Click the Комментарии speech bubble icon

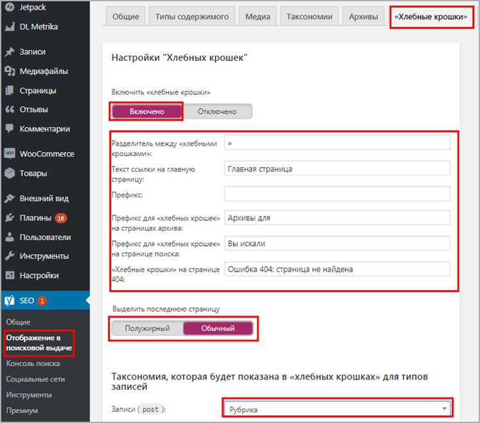[x=10, y=128]
